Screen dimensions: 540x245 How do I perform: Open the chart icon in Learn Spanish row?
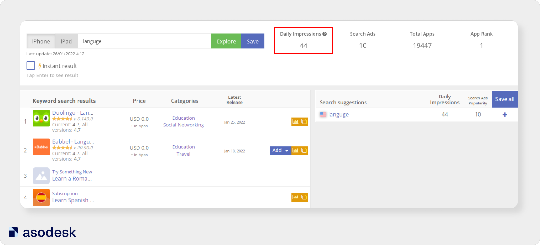tap(295, 197)
